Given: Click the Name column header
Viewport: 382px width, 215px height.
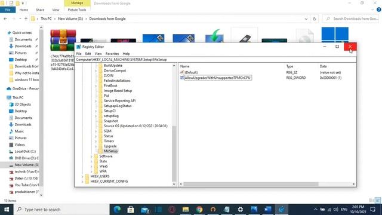Looking at the screenshot, I should pos(184,66).
